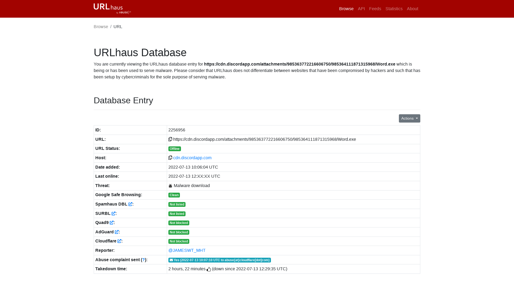Open the Statistics page
The image size is (514, 289).
394,9
